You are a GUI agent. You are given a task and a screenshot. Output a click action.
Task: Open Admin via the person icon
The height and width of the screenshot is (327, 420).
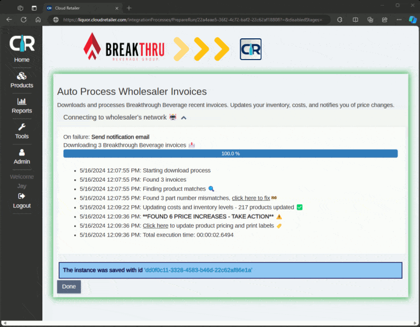[x=22, y=152]
